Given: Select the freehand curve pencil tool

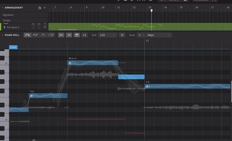Looking at the screenshot, I should [51, 35].
